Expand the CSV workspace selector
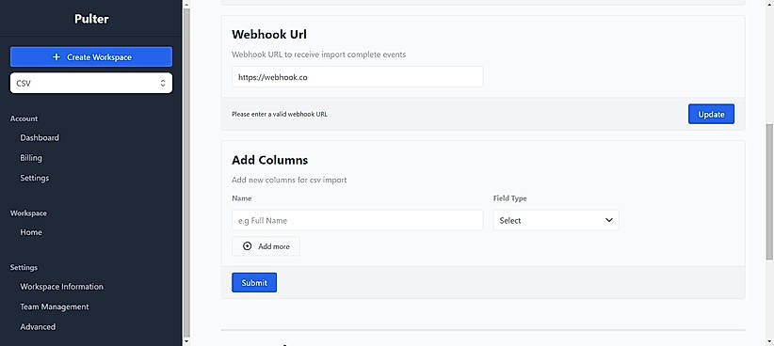Screen dimensions: 774x346 91,84
